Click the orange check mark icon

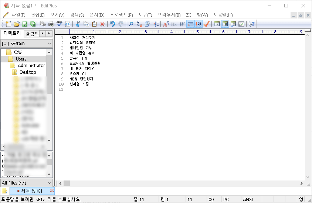[x=207, y=24]
